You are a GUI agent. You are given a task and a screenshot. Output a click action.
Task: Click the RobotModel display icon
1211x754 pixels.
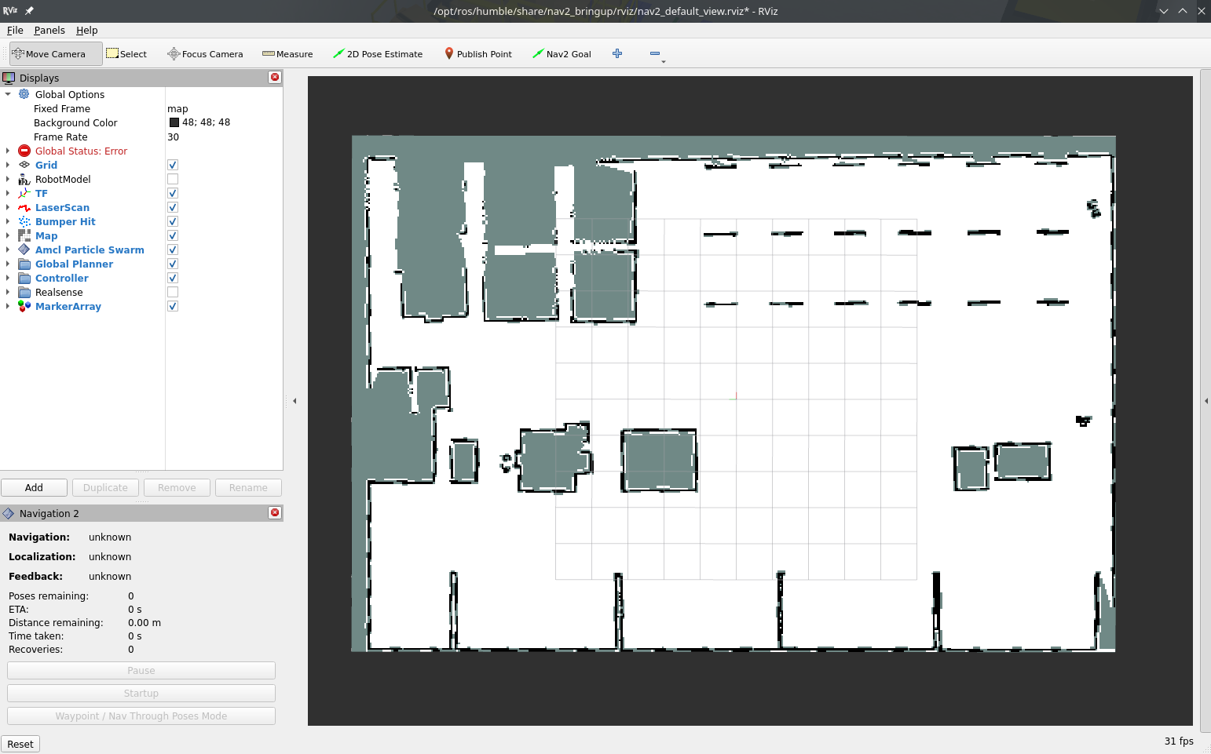tap(24, 179)
